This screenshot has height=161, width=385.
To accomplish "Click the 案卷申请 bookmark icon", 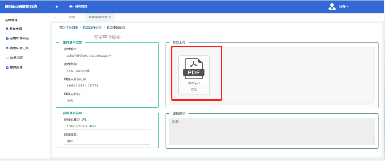I will pyautogui.click(x=7, y=29).
